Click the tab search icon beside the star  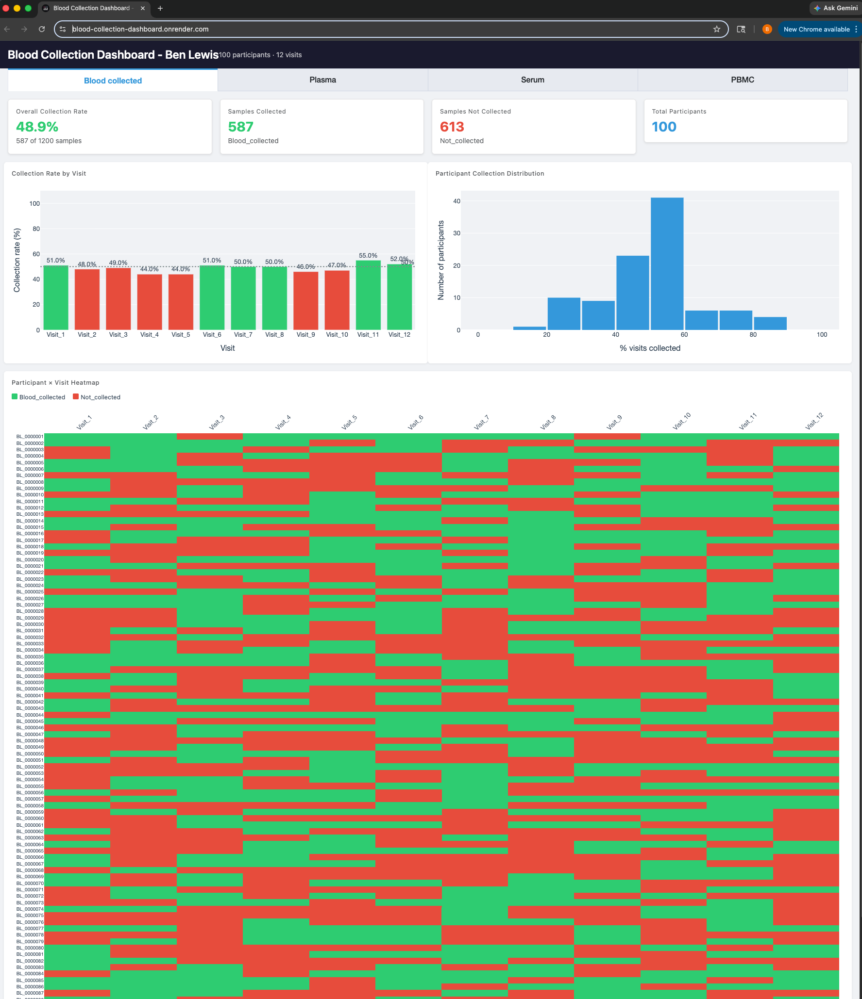pyautogui.click(x=741, y=29)
